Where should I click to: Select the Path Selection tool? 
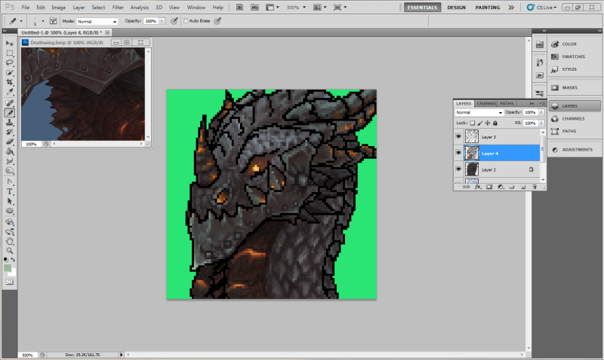10,201
